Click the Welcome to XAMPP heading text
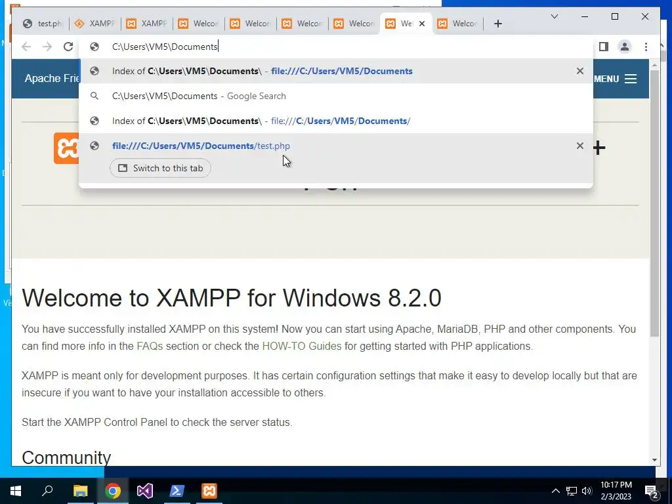Image resolution: width=672 pixels, height=504 pixels. click(x=232, y=298)
